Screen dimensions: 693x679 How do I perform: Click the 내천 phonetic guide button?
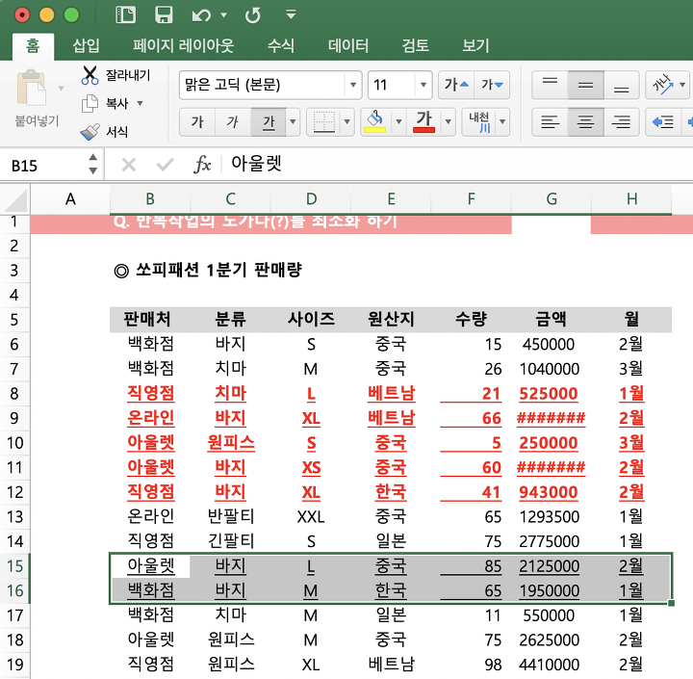click(479, 121)
